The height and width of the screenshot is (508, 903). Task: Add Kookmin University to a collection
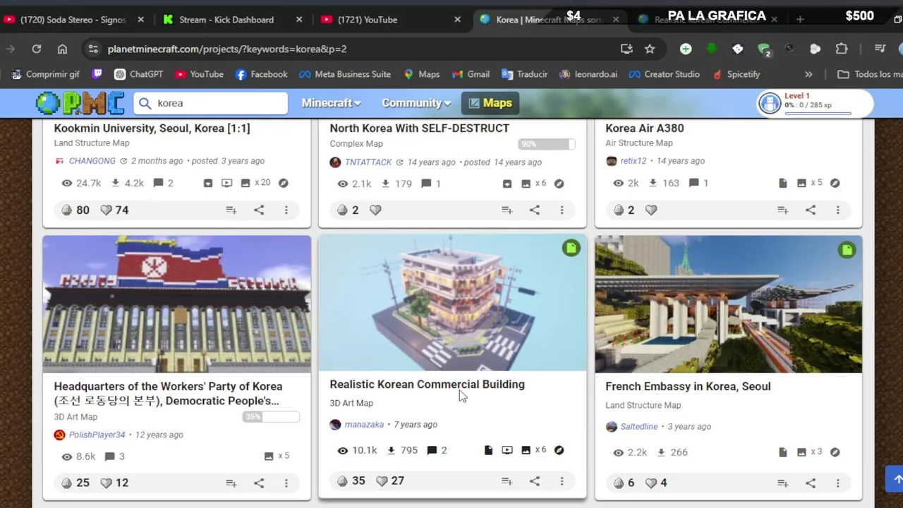(x=231, y=210)
